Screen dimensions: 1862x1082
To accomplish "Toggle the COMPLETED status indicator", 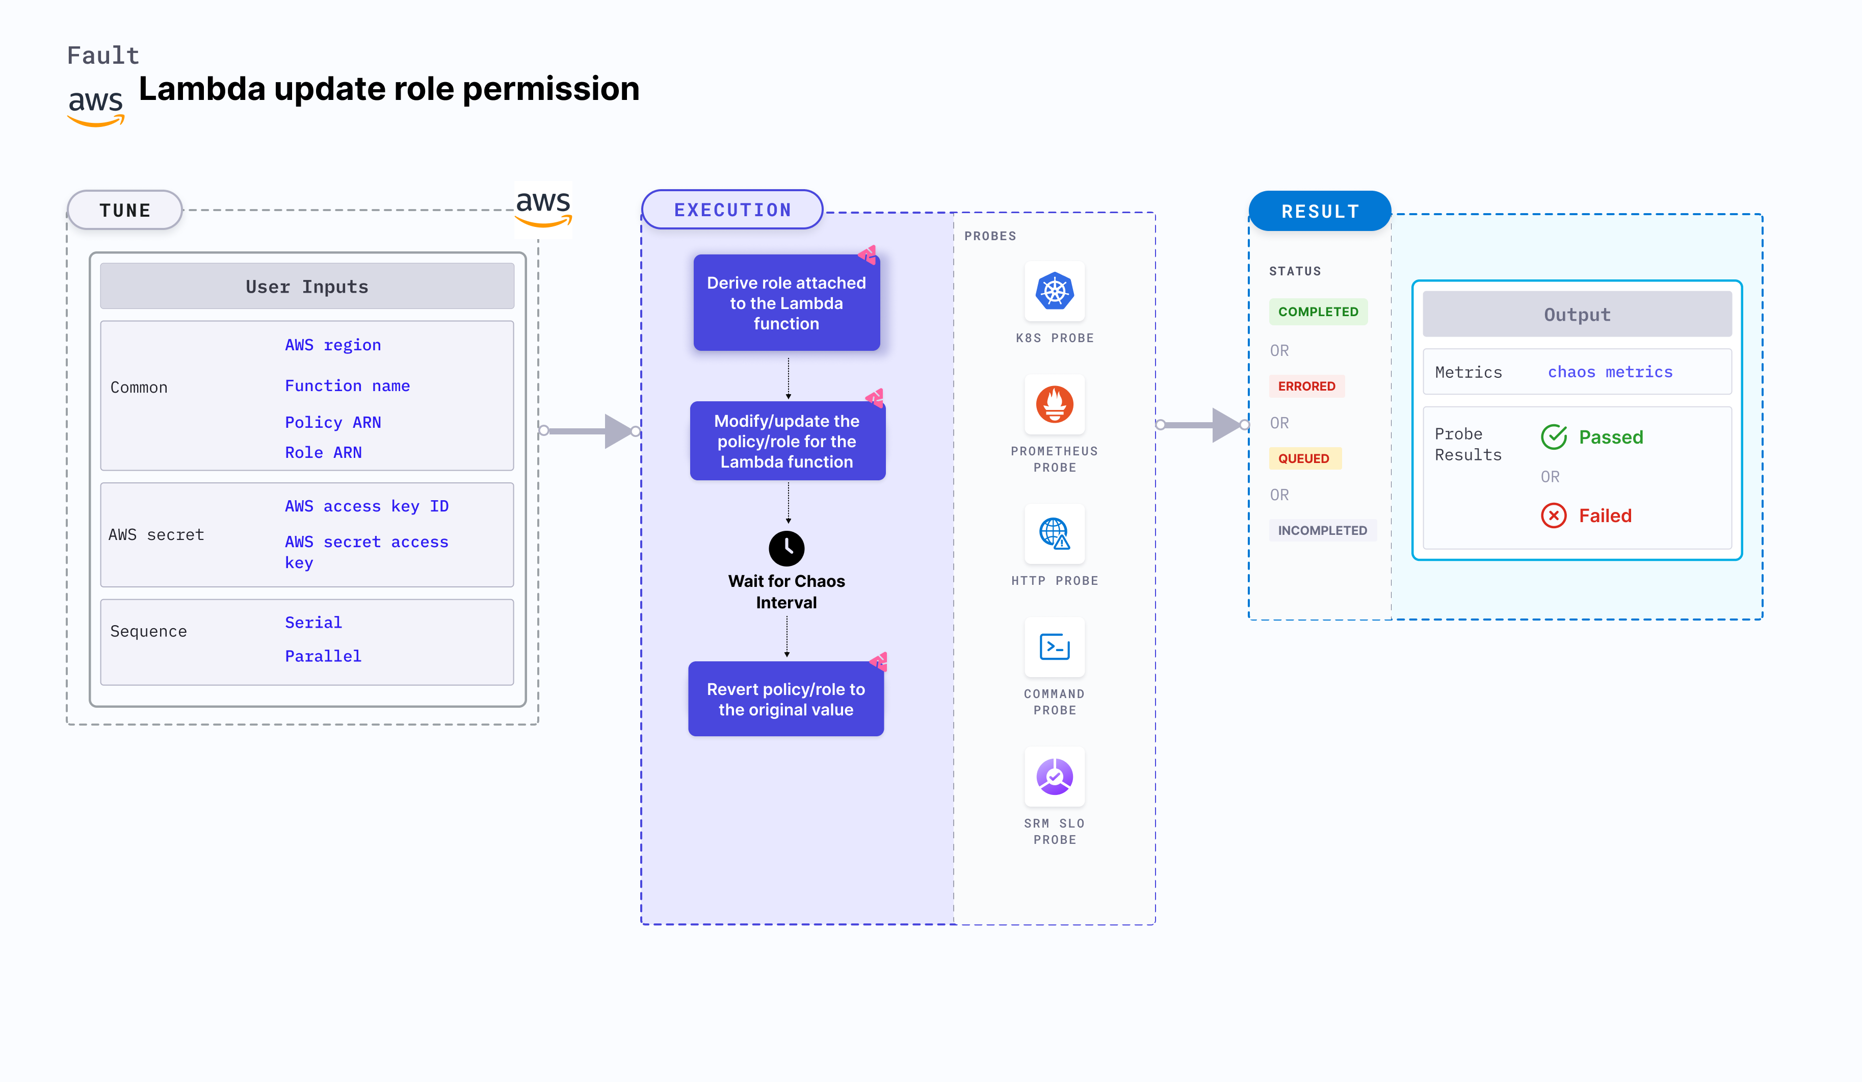I will coord(1316,312).
